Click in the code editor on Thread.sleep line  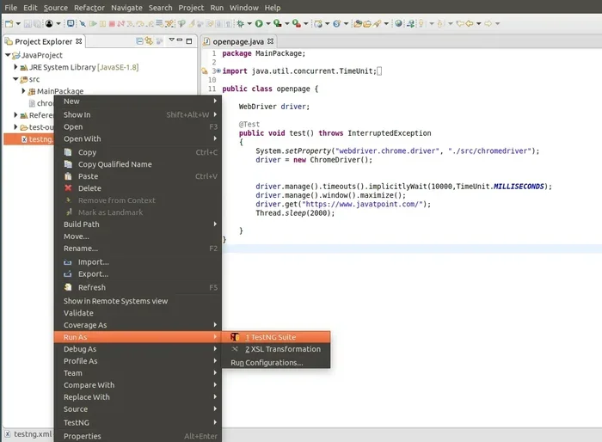pos(295,213)
